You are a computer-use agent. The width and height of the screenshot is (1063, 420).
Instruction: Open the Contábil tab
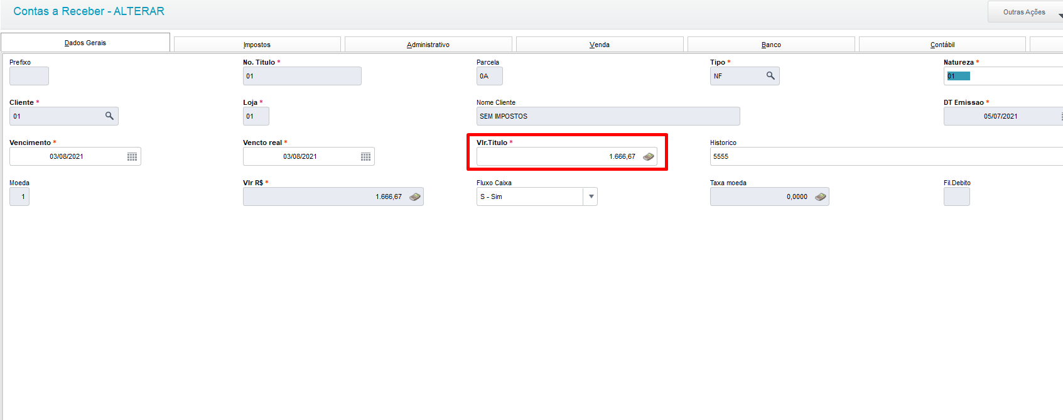pyautogui.click(x=942, y=45)
